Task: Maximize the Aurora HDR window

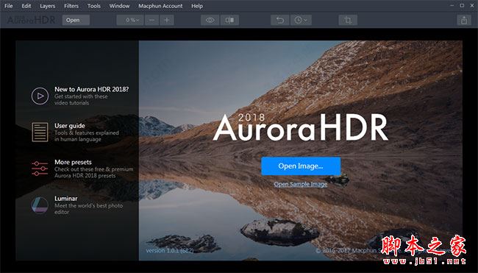Action: tap(462, 5)
